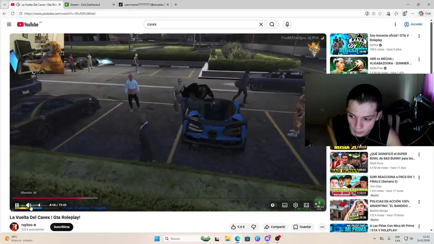
Task: Share the video via Compartir
Action: pos(275,227)
